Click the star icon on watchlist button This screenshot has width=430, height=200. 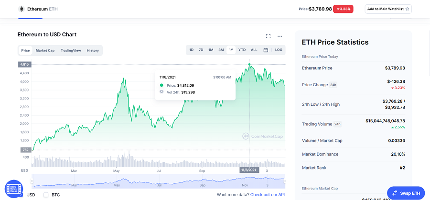click(407, 9)
